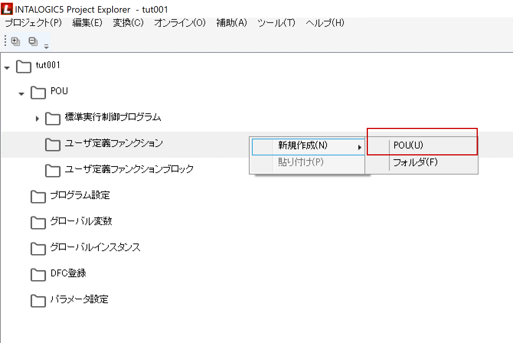Collapse the POU folder node
Image resolution: width=513 pixels, height=343 pixels.
[x=21, y=93]
